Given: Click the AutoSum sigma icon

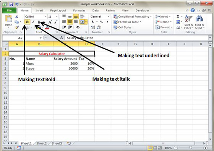Looking at the screenshot, I should click(178, 16).
